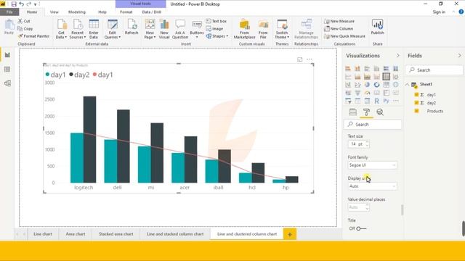
Task: Collapse the Fields pane chevron
Action: (x=459, y=56)
